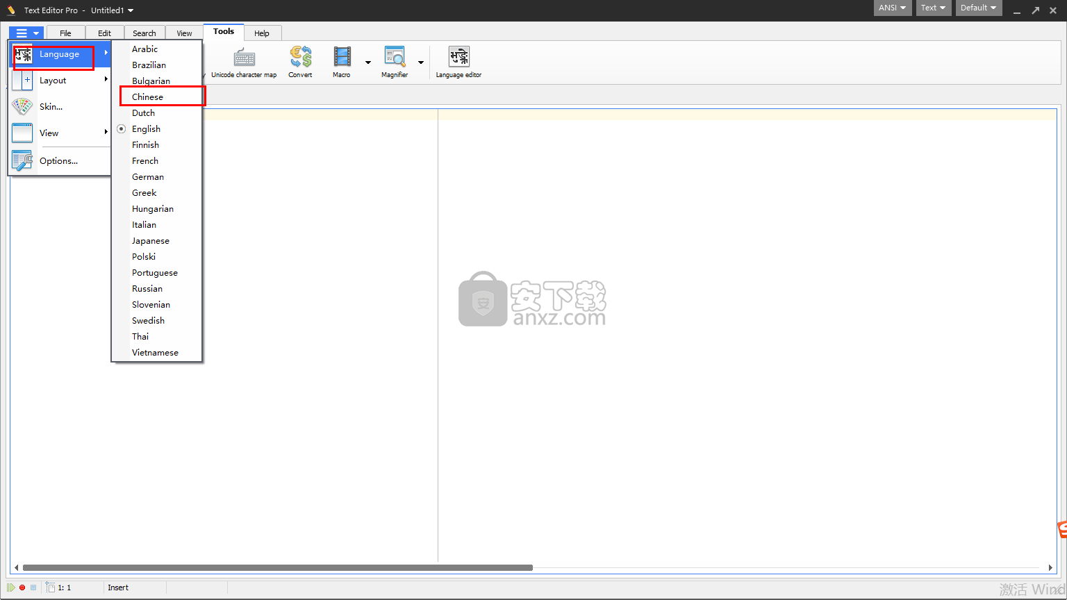Click the red macro record button
Image resolution: width=1067 pixels, height=600 pixels.
coord(22,587)
